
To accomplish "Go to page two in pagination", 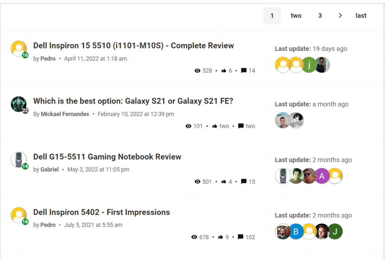I will pyautogui.click(x=296, y=15).
